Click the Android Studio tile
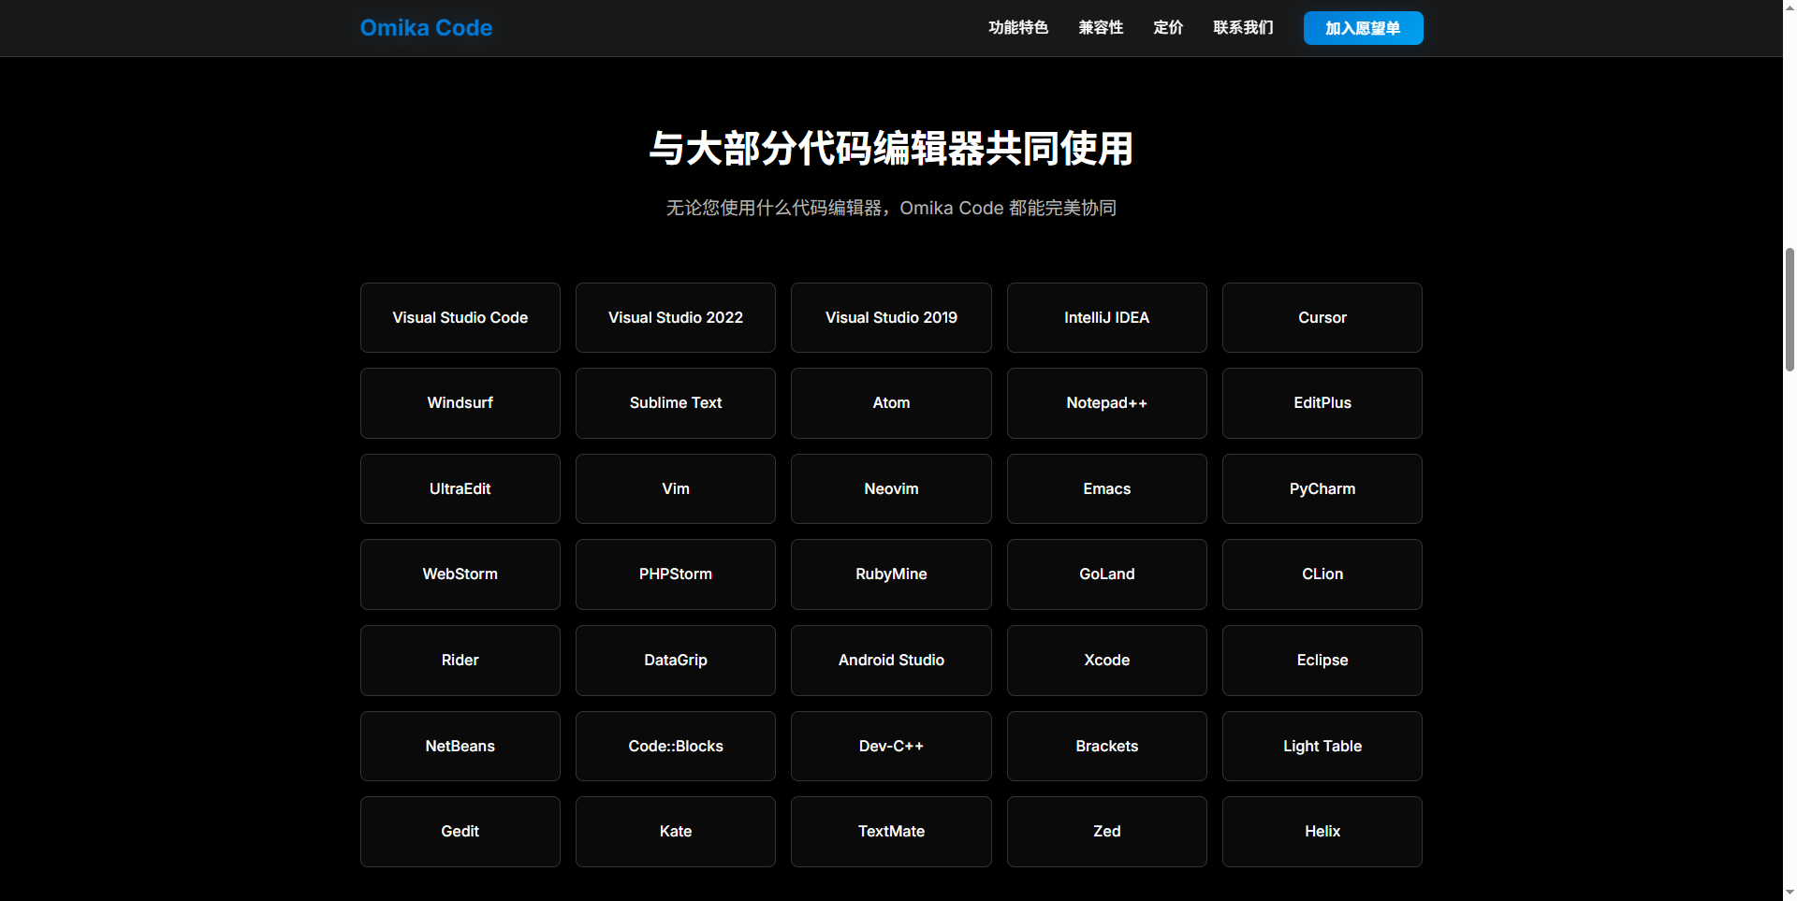Screen dimensions: 1797x901 click(x=891, y=661)
